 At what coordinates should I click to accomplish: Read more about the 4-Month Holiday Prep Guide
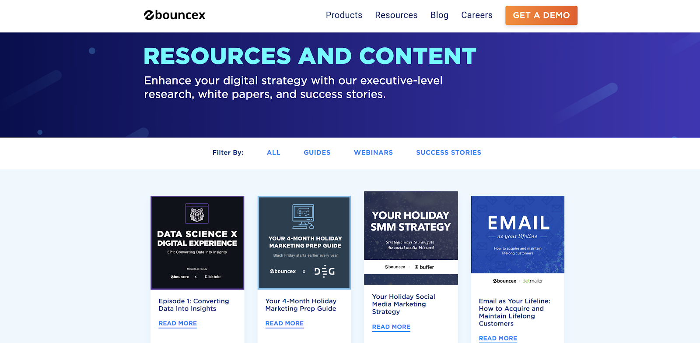(x=284, y=323)
